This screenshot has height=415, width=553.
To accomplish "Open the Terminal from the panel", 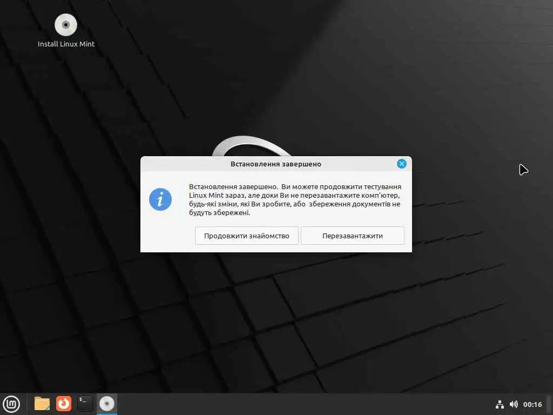I will (x=85, y=404).
